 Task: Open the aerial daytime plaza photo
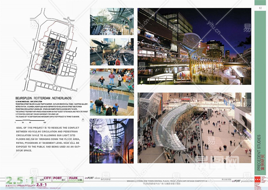tap(194, 128)
